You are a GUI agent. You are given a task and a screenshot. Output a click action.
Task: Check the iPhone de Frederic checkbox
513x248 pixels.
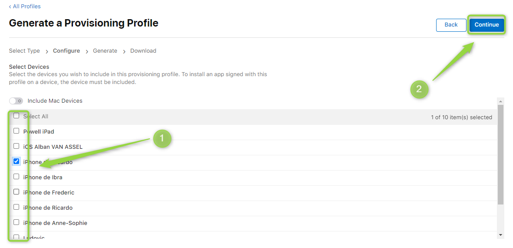point(17,192)
